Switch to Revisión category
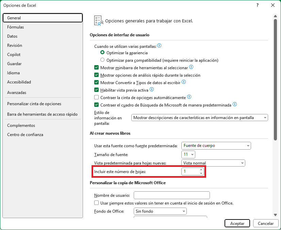 pyautogui.click(x=43, y=45)
